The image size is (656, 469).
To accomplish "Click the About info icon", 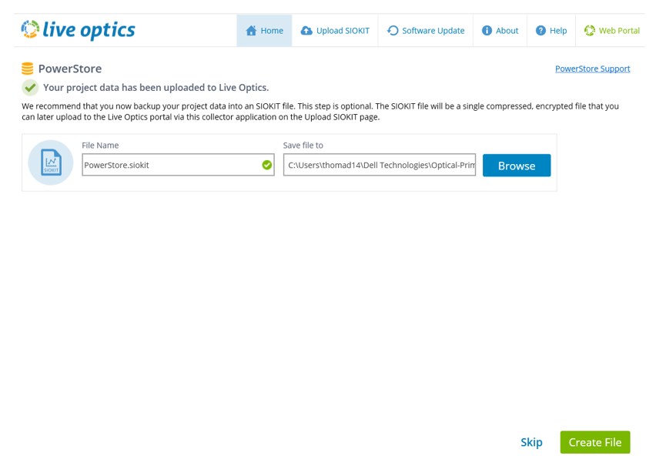I will click(x=487, y=31).
